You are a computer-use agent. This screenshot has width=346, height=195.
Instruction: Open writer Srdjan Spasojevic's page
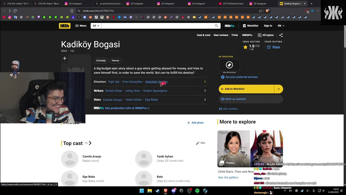click(155, 91)
